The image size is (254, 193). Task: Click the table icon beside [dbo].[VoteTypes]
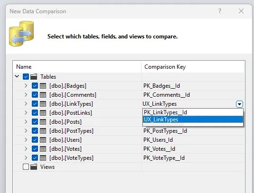43,158
